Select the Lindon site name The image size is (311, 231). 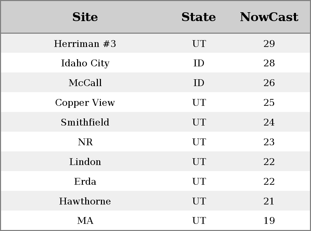click(85, 162)
